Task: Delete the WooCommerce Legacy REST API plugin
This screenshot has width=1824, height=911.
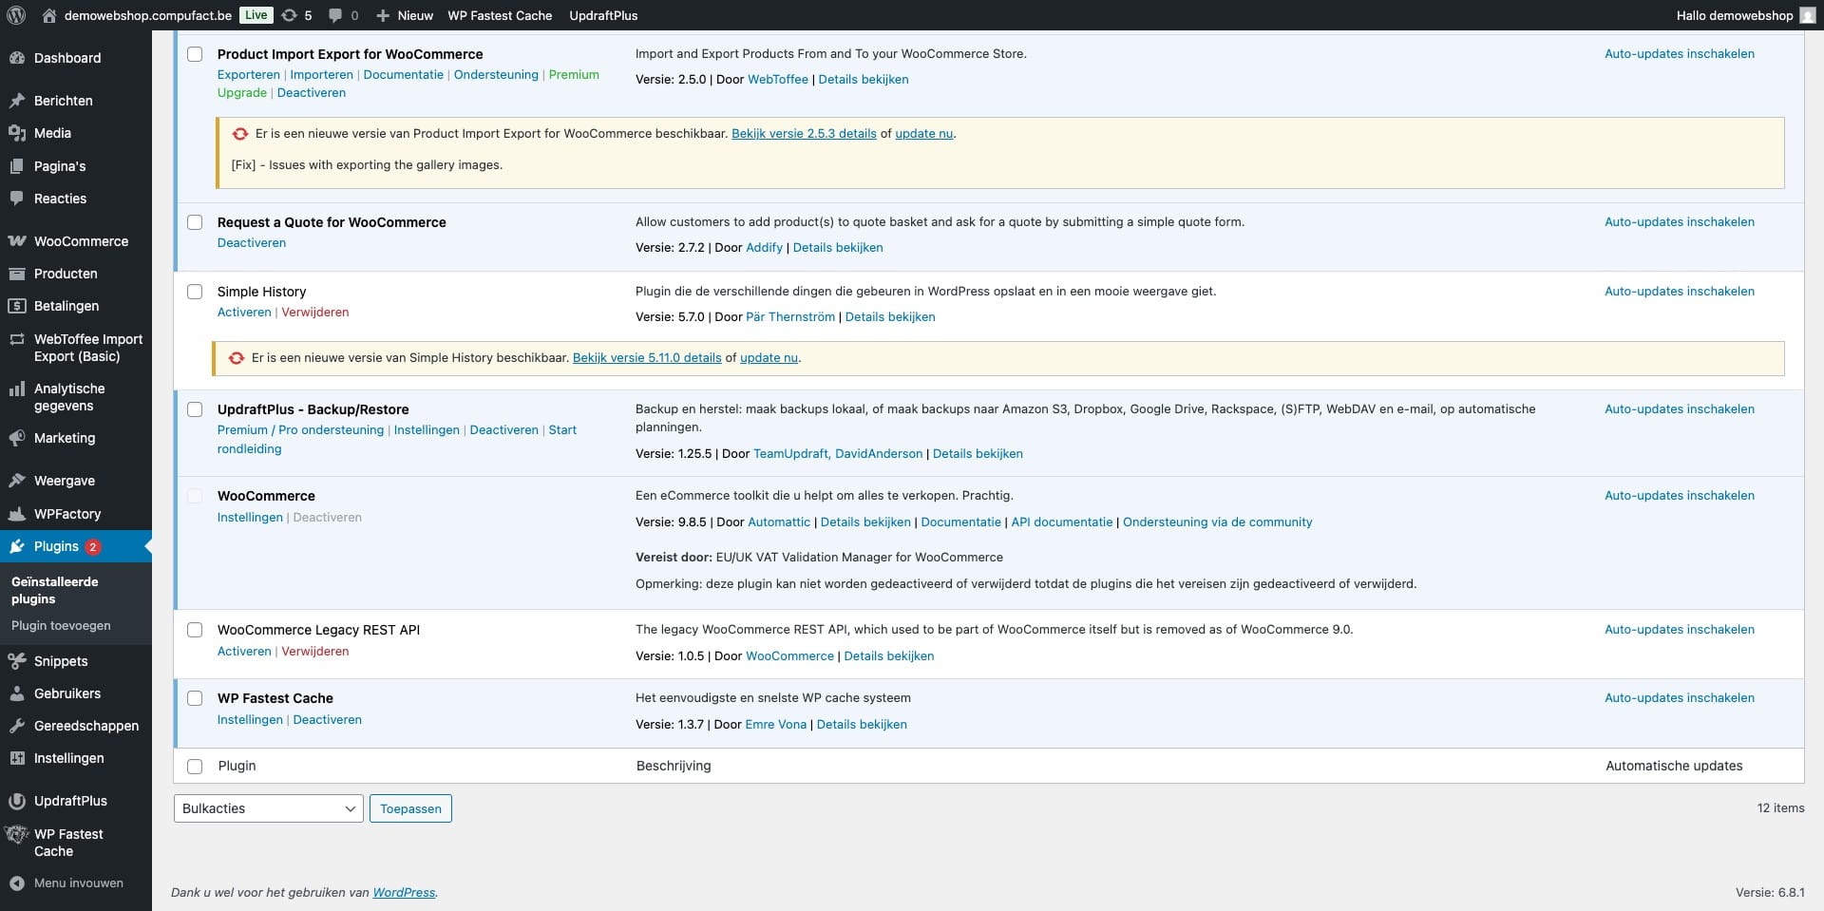Action: pyautogui.click(x=315, y=652)
